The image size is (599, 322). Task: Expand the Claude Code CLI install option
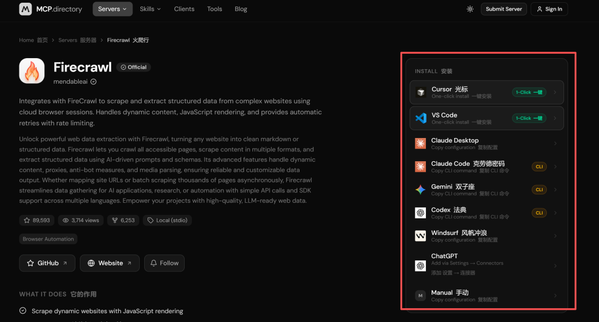tap(486, 167)
